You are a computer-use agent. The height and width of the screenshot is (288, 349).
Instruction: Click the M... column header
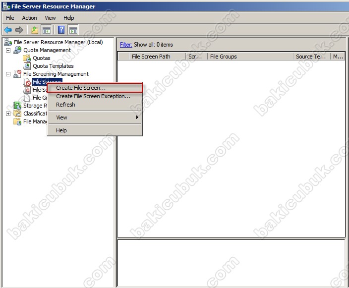(338, 57)
